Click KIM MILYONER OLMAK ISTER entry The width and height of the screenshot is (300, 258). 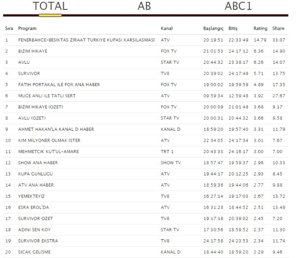point(49,140)
